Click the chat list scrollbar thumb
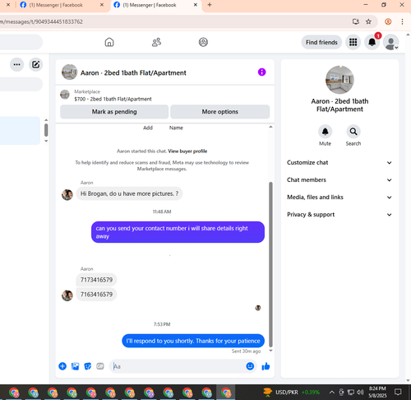411x400 pixels. (46, 130)
